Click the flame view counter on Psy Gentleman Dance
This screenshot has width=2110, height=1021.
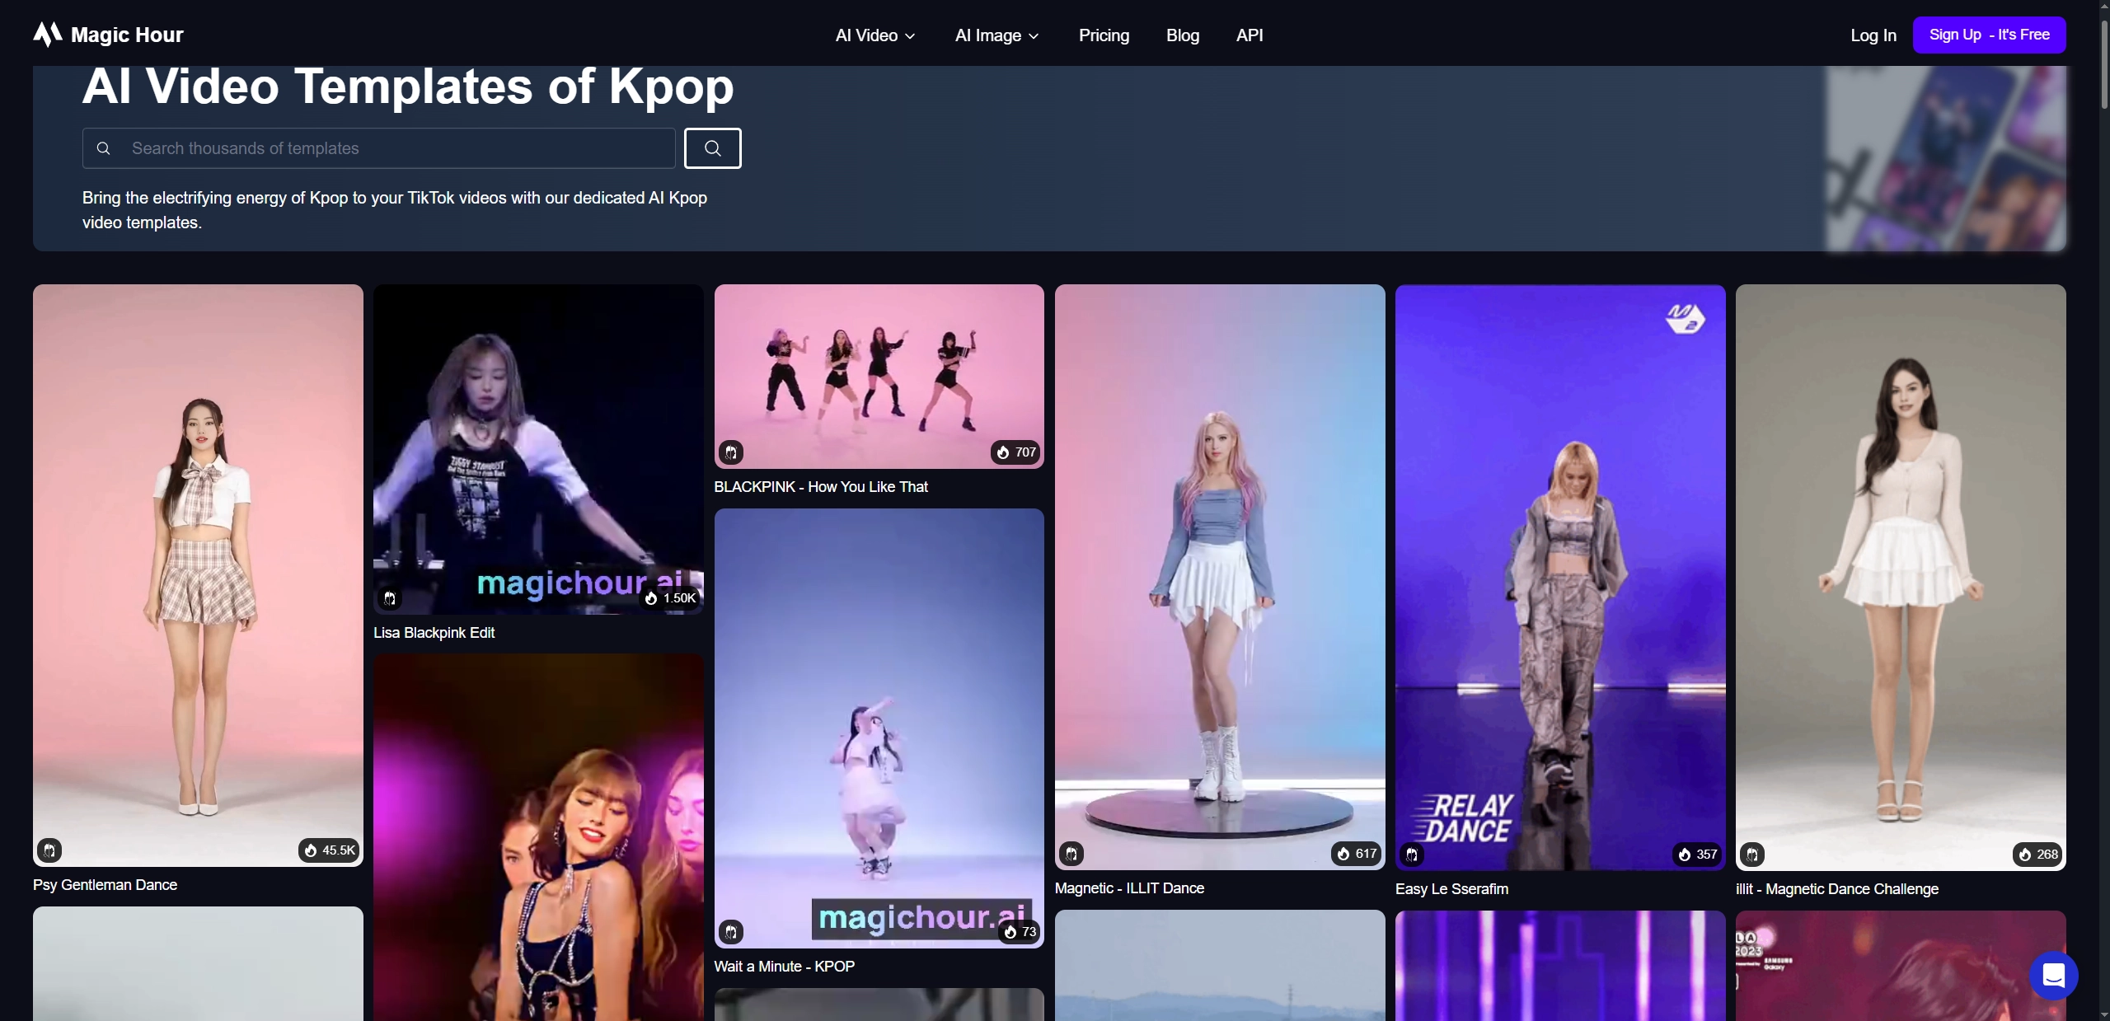(328, 850)
